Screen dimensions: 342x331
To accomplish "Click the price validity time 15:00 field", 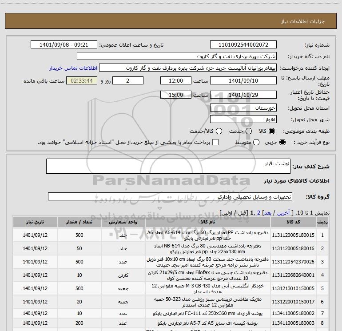I will pos(176,95).
